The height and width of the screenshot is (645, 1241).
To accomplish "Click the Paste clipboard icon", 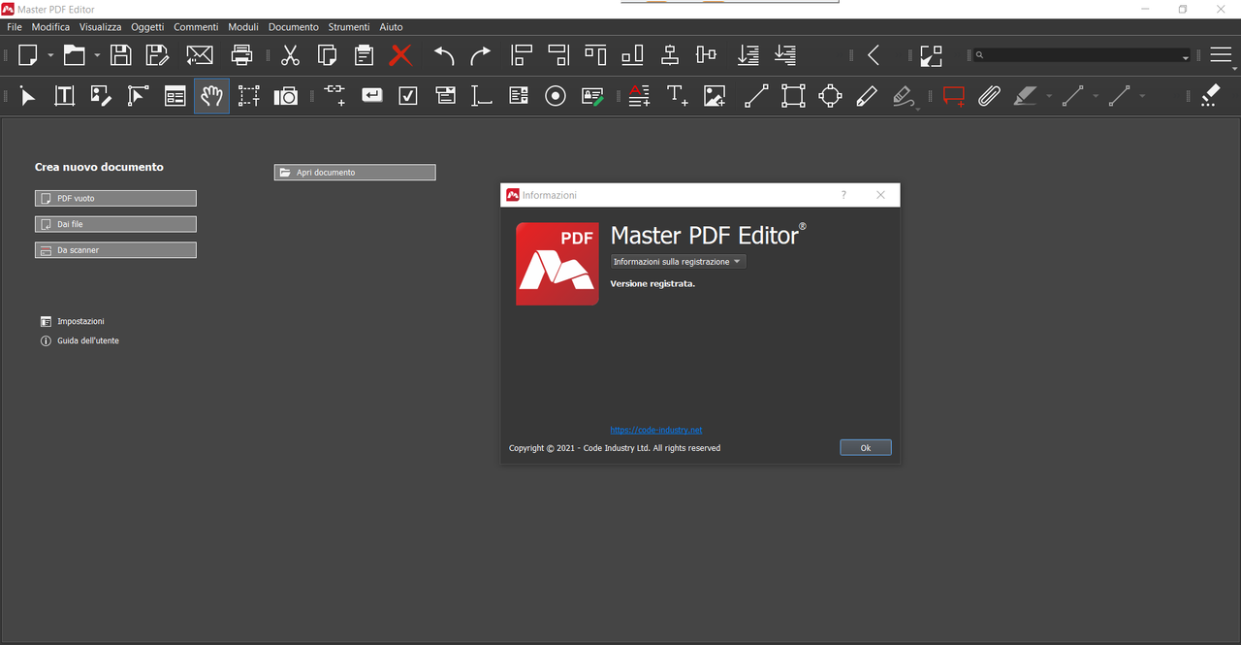I will (x=364, y=55).
